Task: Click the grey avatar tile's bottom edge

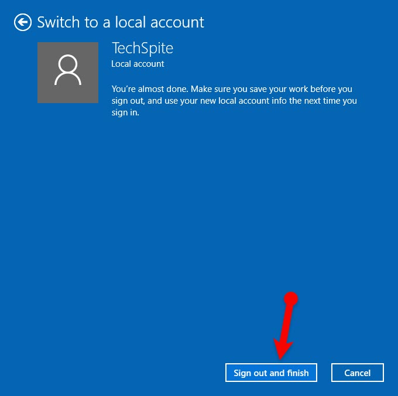Action: tap(68, 102)
